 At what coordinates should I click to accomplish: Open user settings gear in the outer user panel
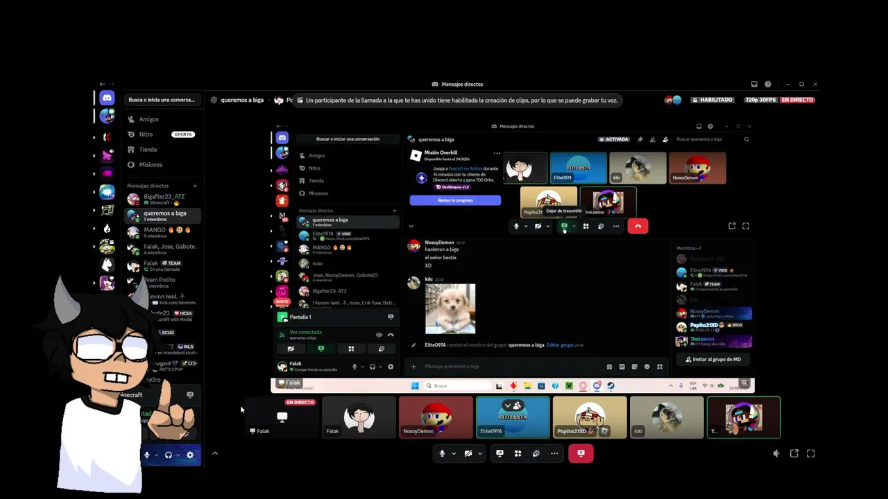click(x=190, y=455)
